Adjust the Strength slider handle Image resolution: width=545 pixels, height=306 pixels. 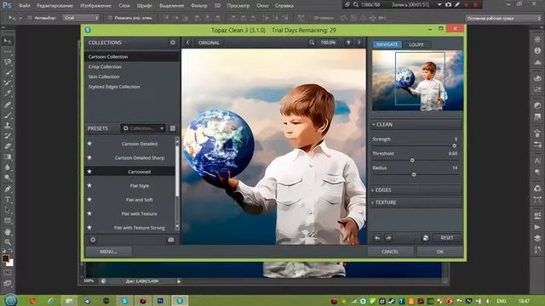click(454, 145)
